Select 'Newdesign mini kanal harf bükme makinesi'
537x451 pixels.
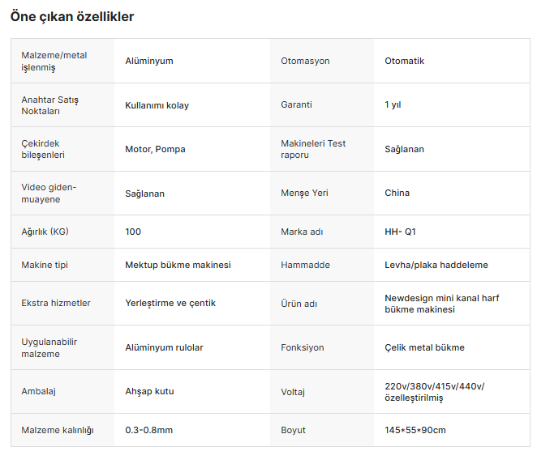point(441,304)
